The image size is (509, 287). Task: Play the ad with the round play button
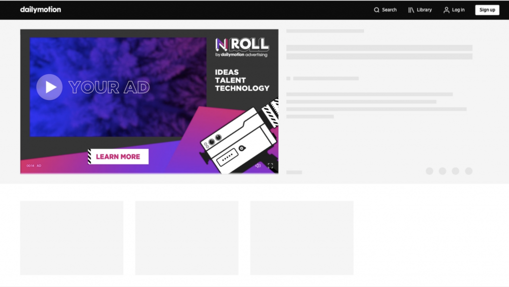(49, 87)
